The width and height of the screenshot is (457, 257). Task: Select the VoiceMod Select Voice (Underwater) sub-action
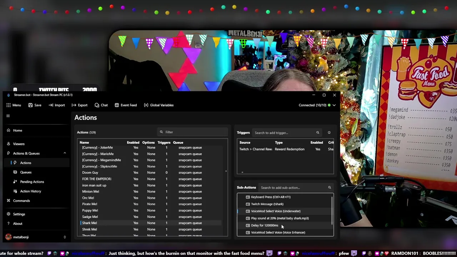[x=284, y=211]
